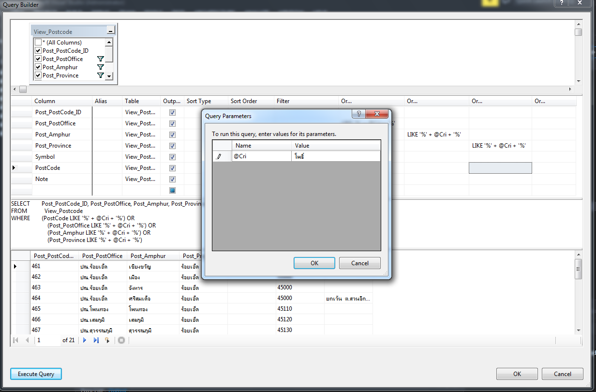596x392 pixels.
Task: Click the stop query icon in navigator
Action: [x=121, y=340]
